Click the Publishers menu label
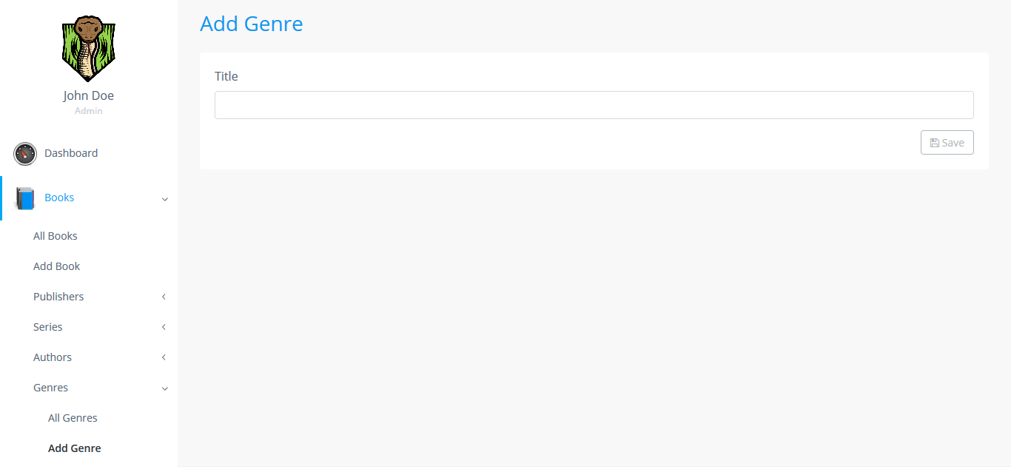This screenshot has width=1011, height=472. tap(58, 297)
